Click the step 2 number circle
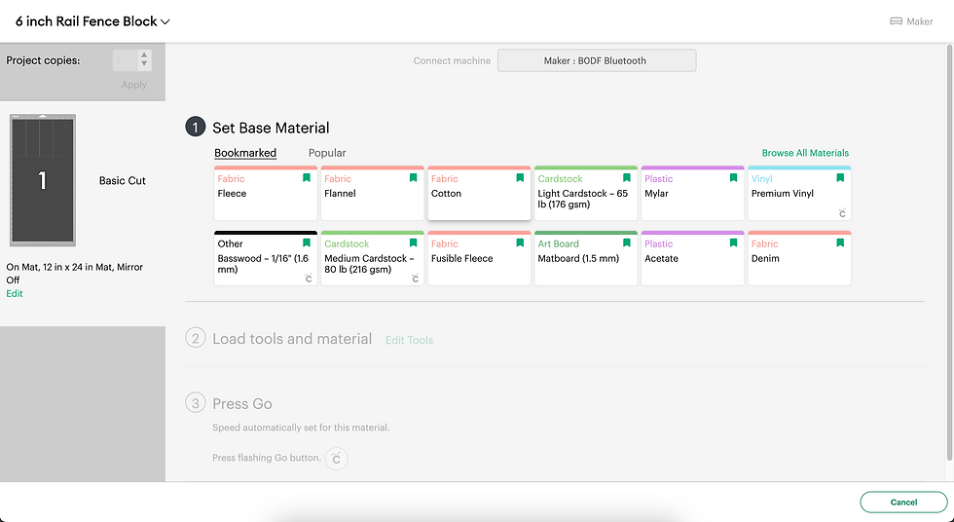Viewport: 954px width, 522px height. click(196, 338)
